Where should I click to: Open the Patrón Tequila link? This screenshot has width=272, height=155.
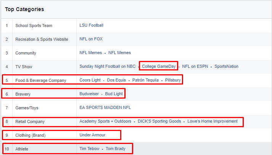pyautogui.click(x=145, y=80)
